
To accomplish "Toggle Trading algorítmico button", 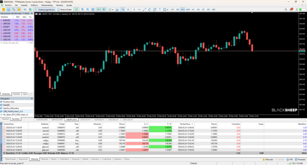I will pyautogui.click(x=45, y=9).
